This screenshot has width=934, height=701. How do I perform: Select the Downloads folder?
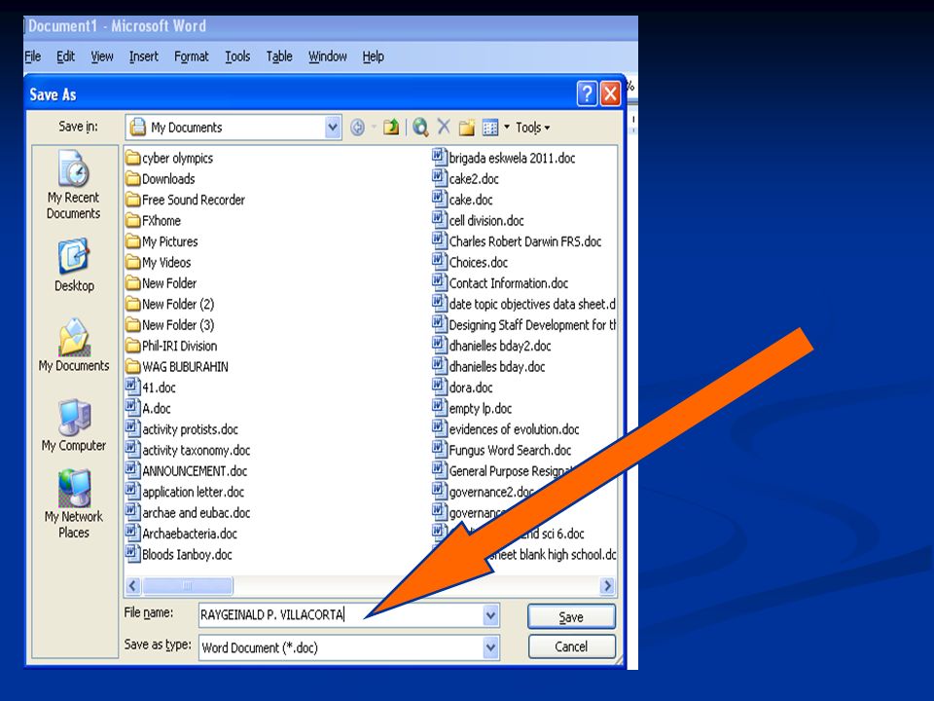(161, 179)
